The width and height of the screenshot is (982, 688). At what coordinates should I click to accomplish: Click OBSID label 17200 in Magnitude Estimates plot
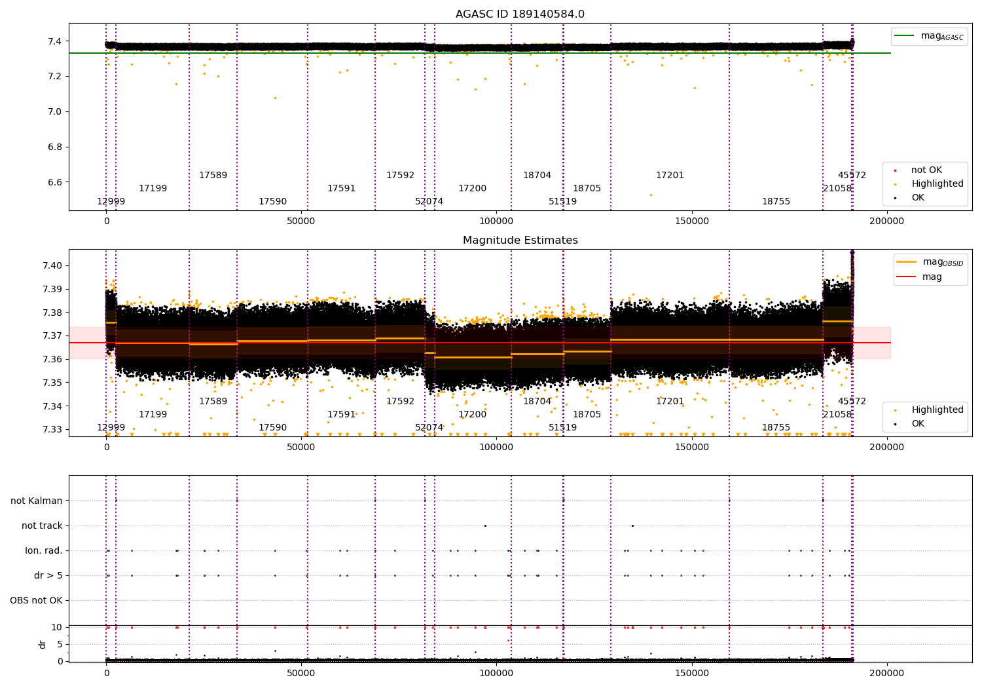472,415
